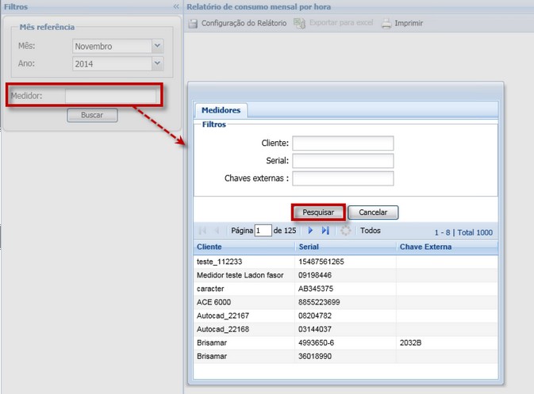
Task: Go to first page arrow in pager
Action: click(x=202, y=231)
